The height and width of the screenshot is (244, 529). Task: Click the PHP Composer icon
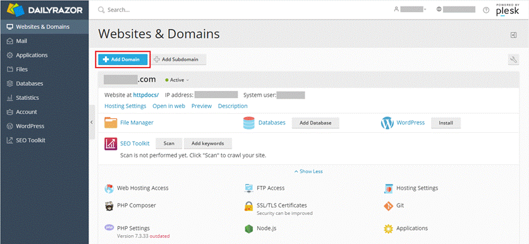coord(109,206)
